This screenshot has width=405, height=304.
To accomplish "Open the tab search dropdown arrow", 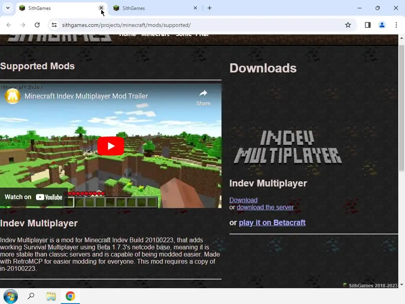I will (8, 8).
